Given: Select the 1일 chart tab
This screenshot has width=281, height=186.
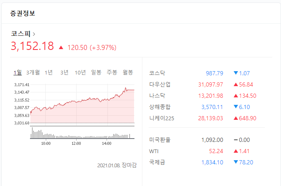Looking at the screenshot, I should click(x=17, y=72).
